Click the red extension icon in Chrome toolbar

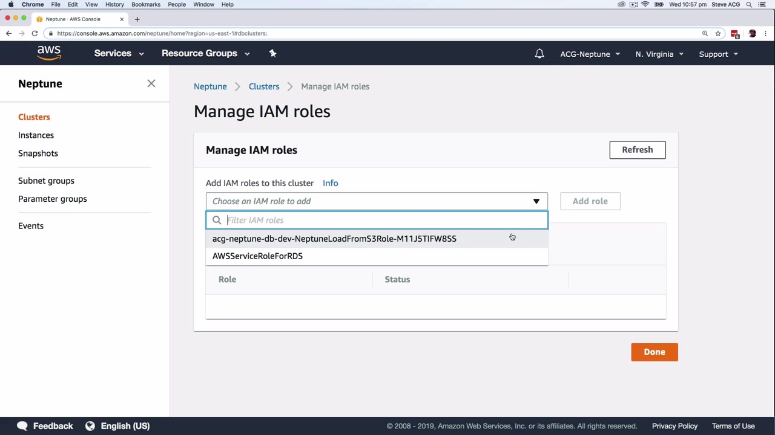(x=735, y=34)
